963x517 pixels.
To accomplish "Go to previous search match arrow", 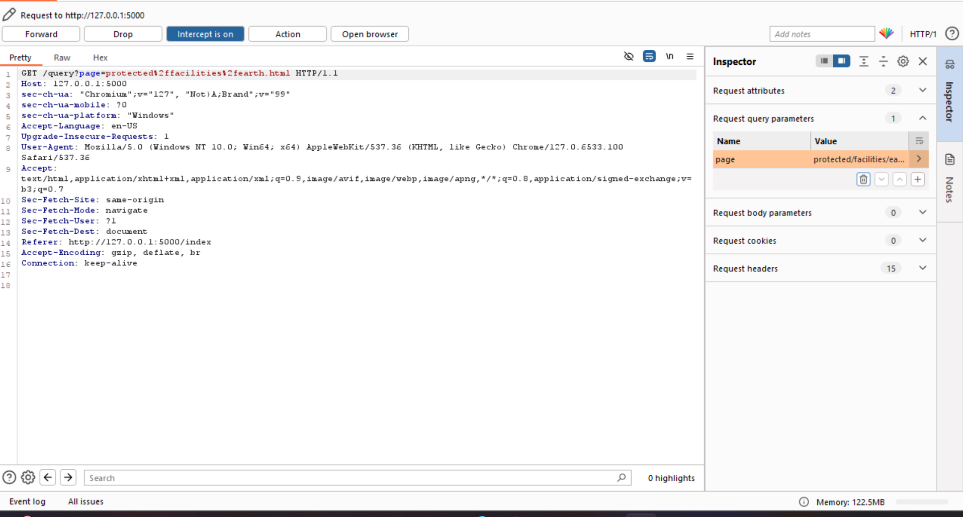I will pyautogui.click(x=48, y=477).
